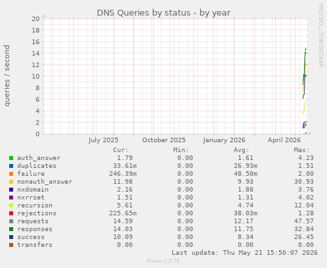The image size is (327, 268).
Task: Click the 'queries / second' axis label
Action: [x=7, y=76]
